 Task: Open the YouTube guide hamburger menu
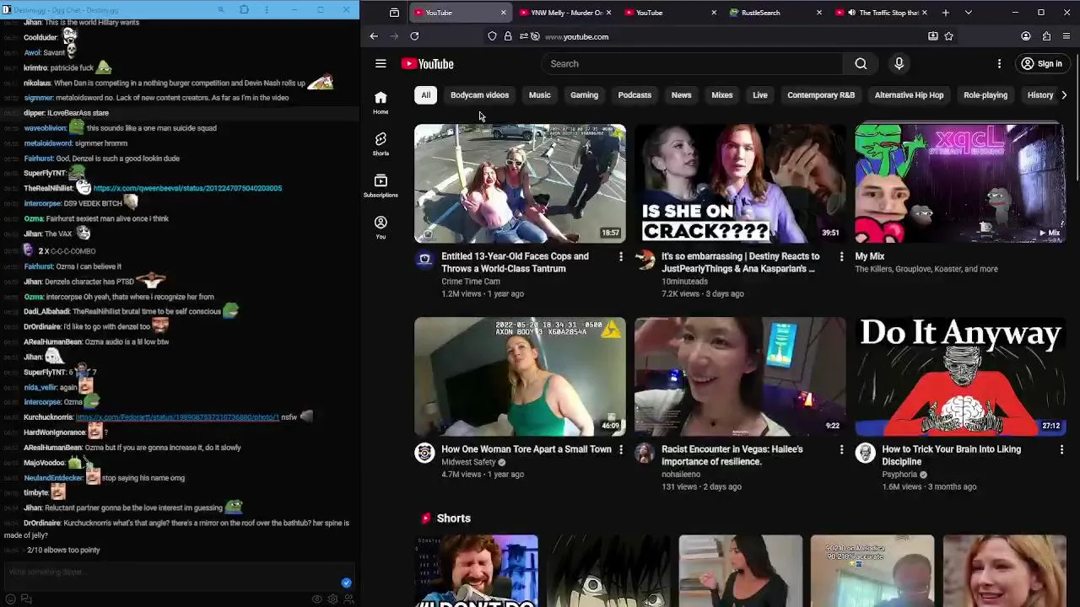point(381,64)
